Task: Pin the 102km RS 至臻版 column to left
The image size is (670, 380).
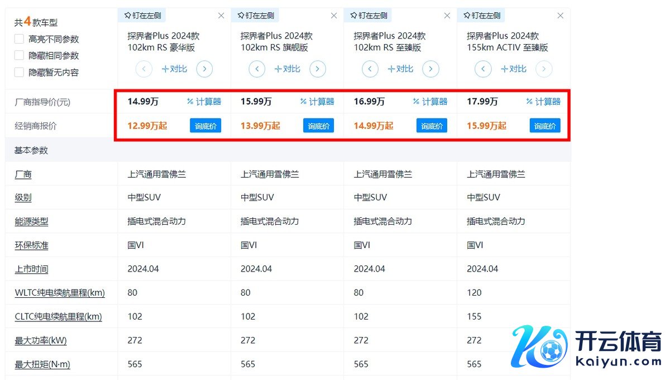Action: [x=368, y=16]
